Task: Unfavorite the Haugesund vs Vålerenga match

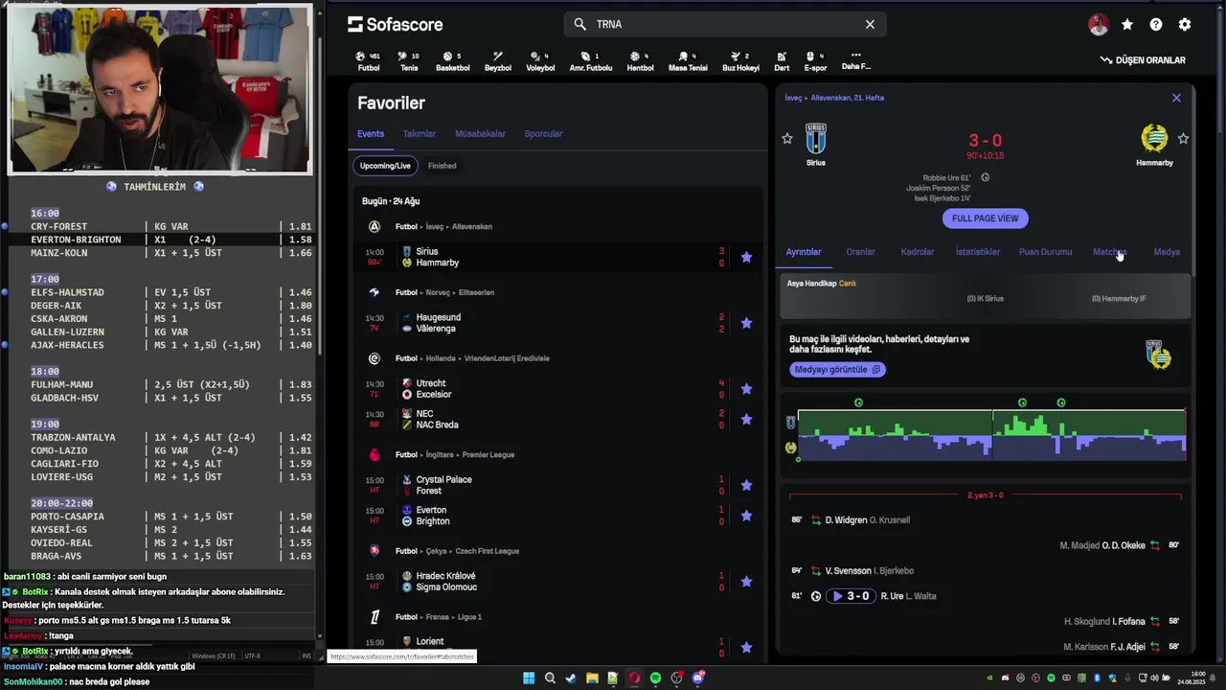Action: coord(746,323)
